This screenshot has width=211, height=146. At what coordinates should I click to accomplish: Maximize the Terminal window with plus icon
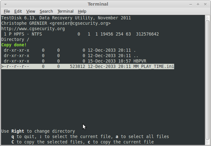198,4
